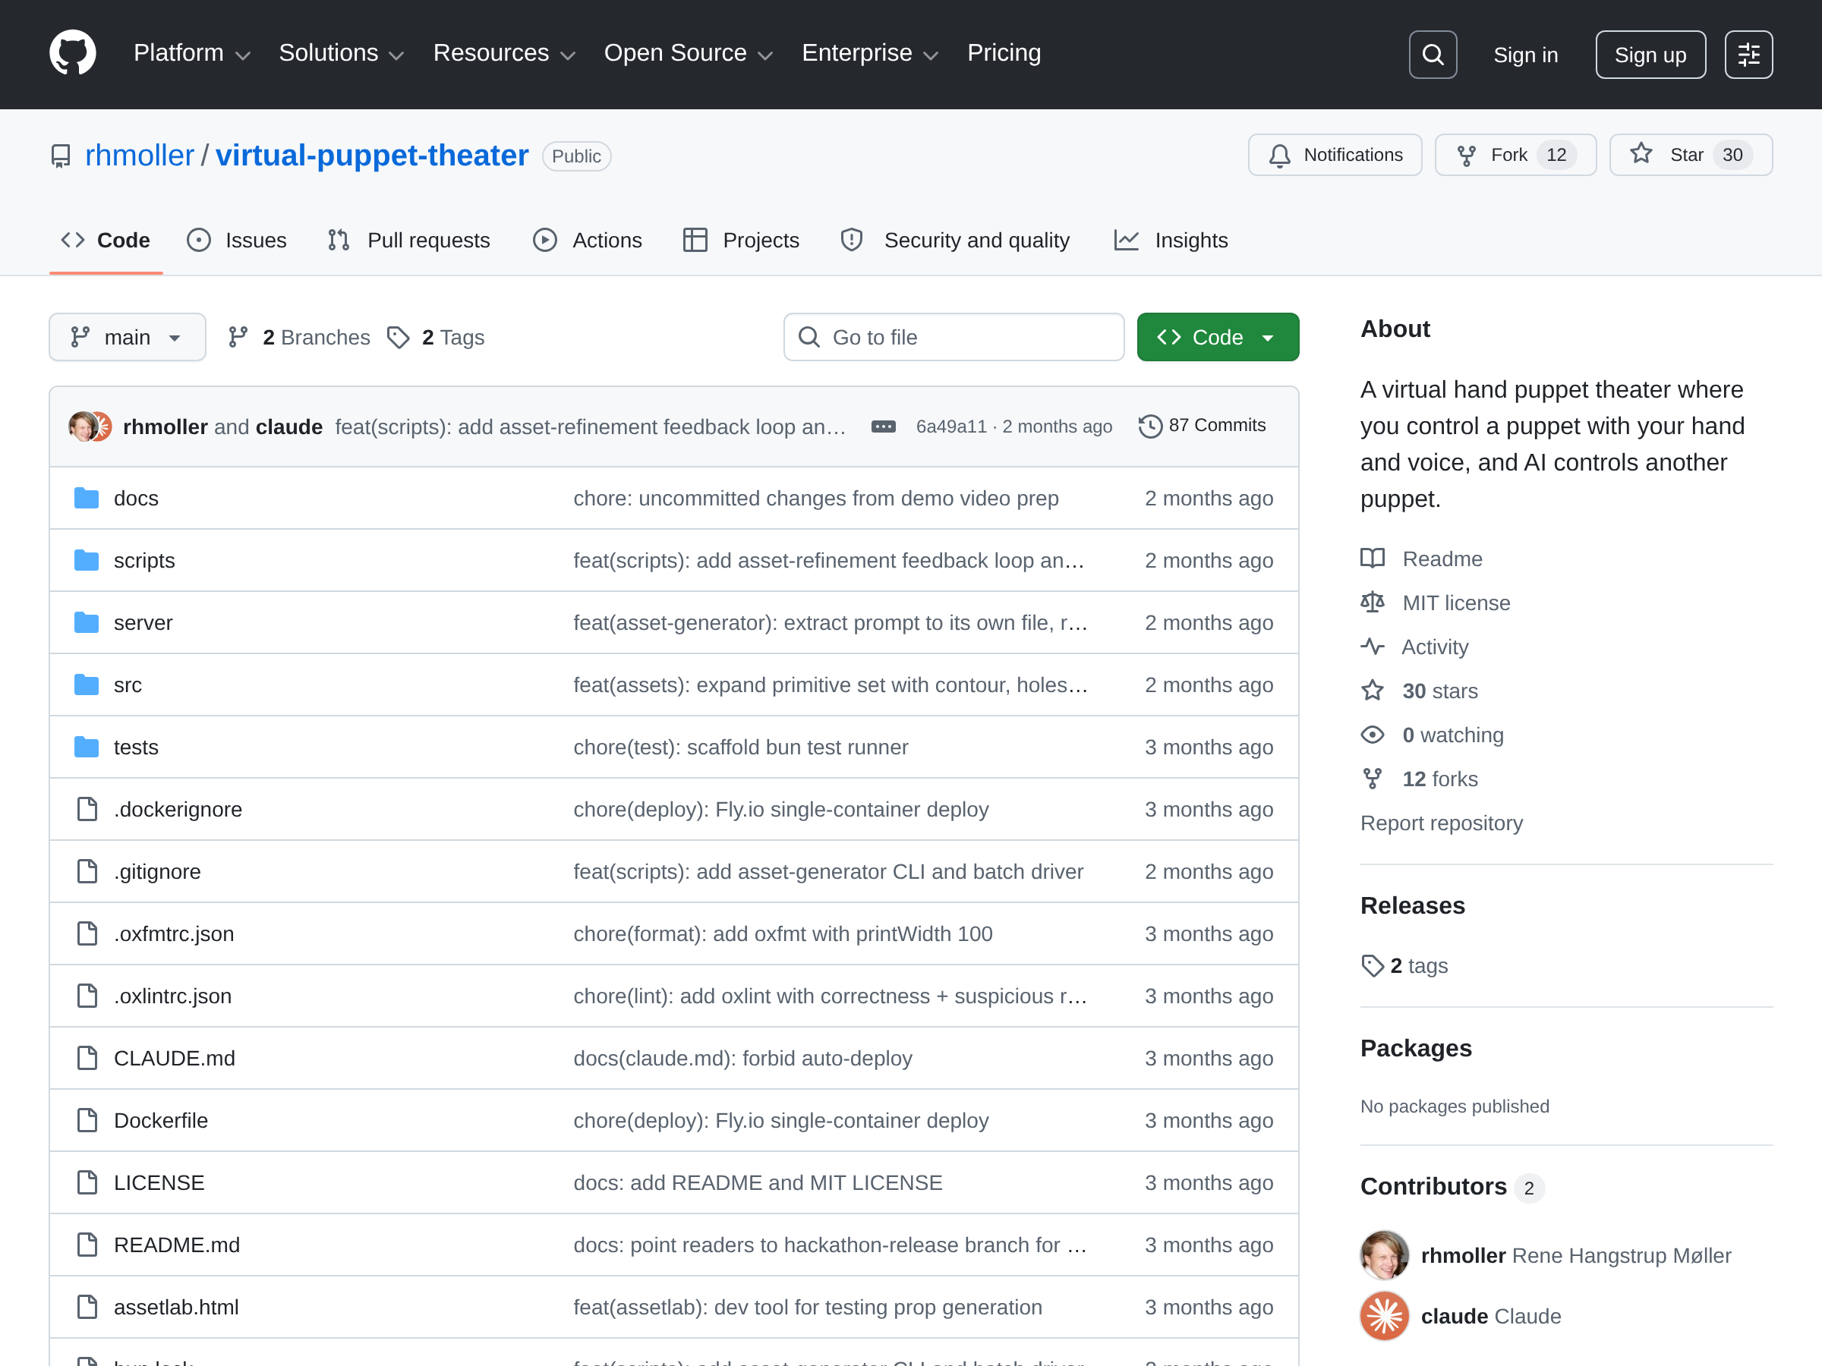
Task: Click the Notifications bell button
Action: click(1335, 155)
